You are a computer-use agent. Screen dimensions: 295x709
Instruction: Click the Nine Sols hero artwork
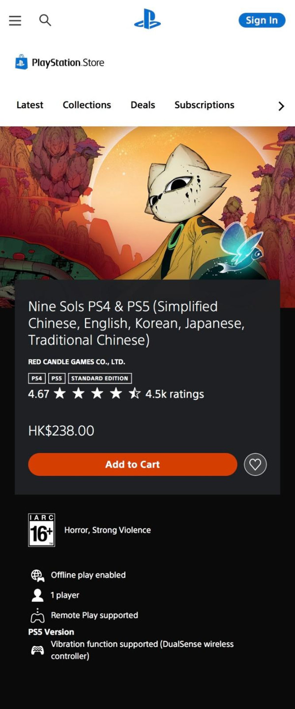coord(147,202)
